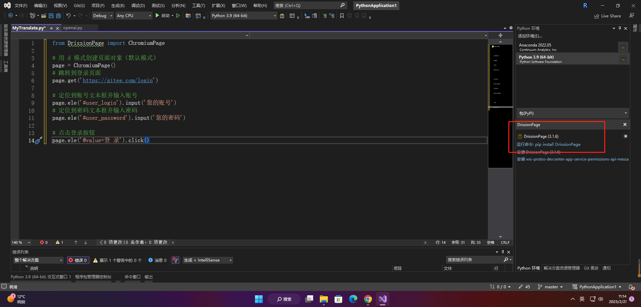Open notifications bell in the status bar
This screenshot has width=641, height=307.
tap(631, 287)
